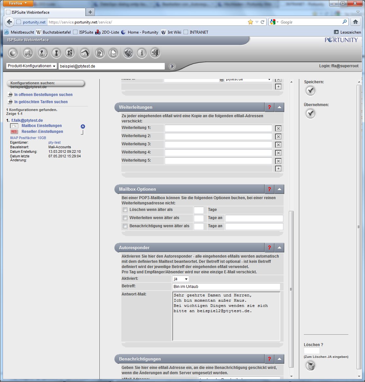Click the Speichern checkmark icon
Screen dimensions: 365x382
click(x=310, y=91)
